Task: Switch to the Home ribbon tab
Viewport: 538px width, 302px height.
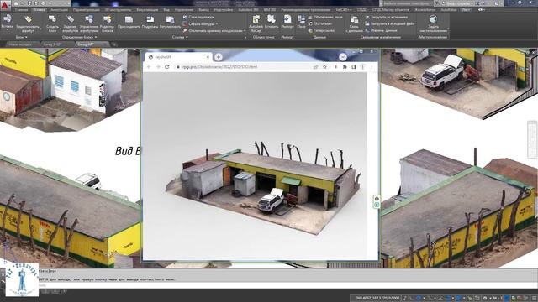Action: tap(21, 10)
